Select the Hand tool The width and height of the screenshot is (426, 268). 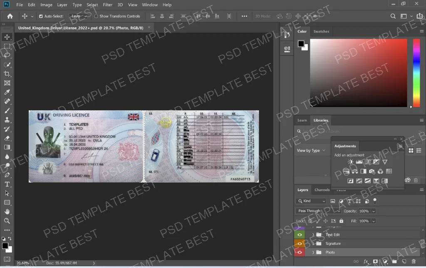[7, 212]
